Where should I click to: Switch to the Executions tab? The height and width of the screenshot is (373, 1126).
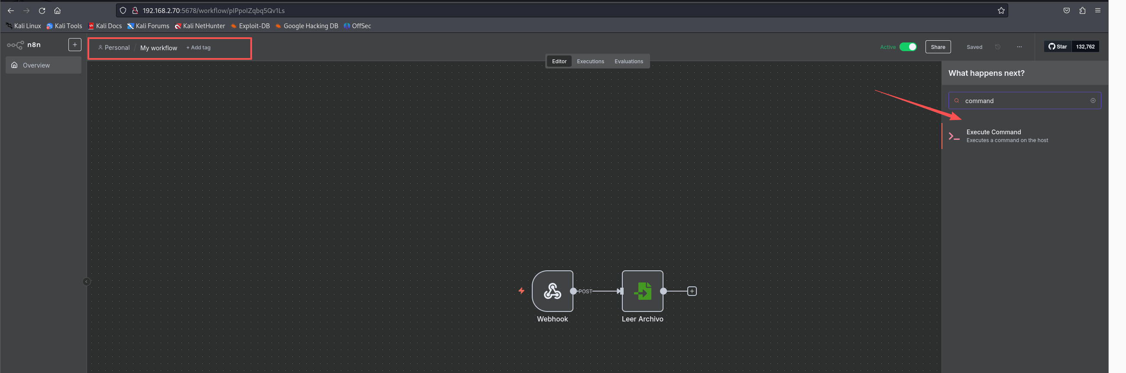click(x=590, y=61)
